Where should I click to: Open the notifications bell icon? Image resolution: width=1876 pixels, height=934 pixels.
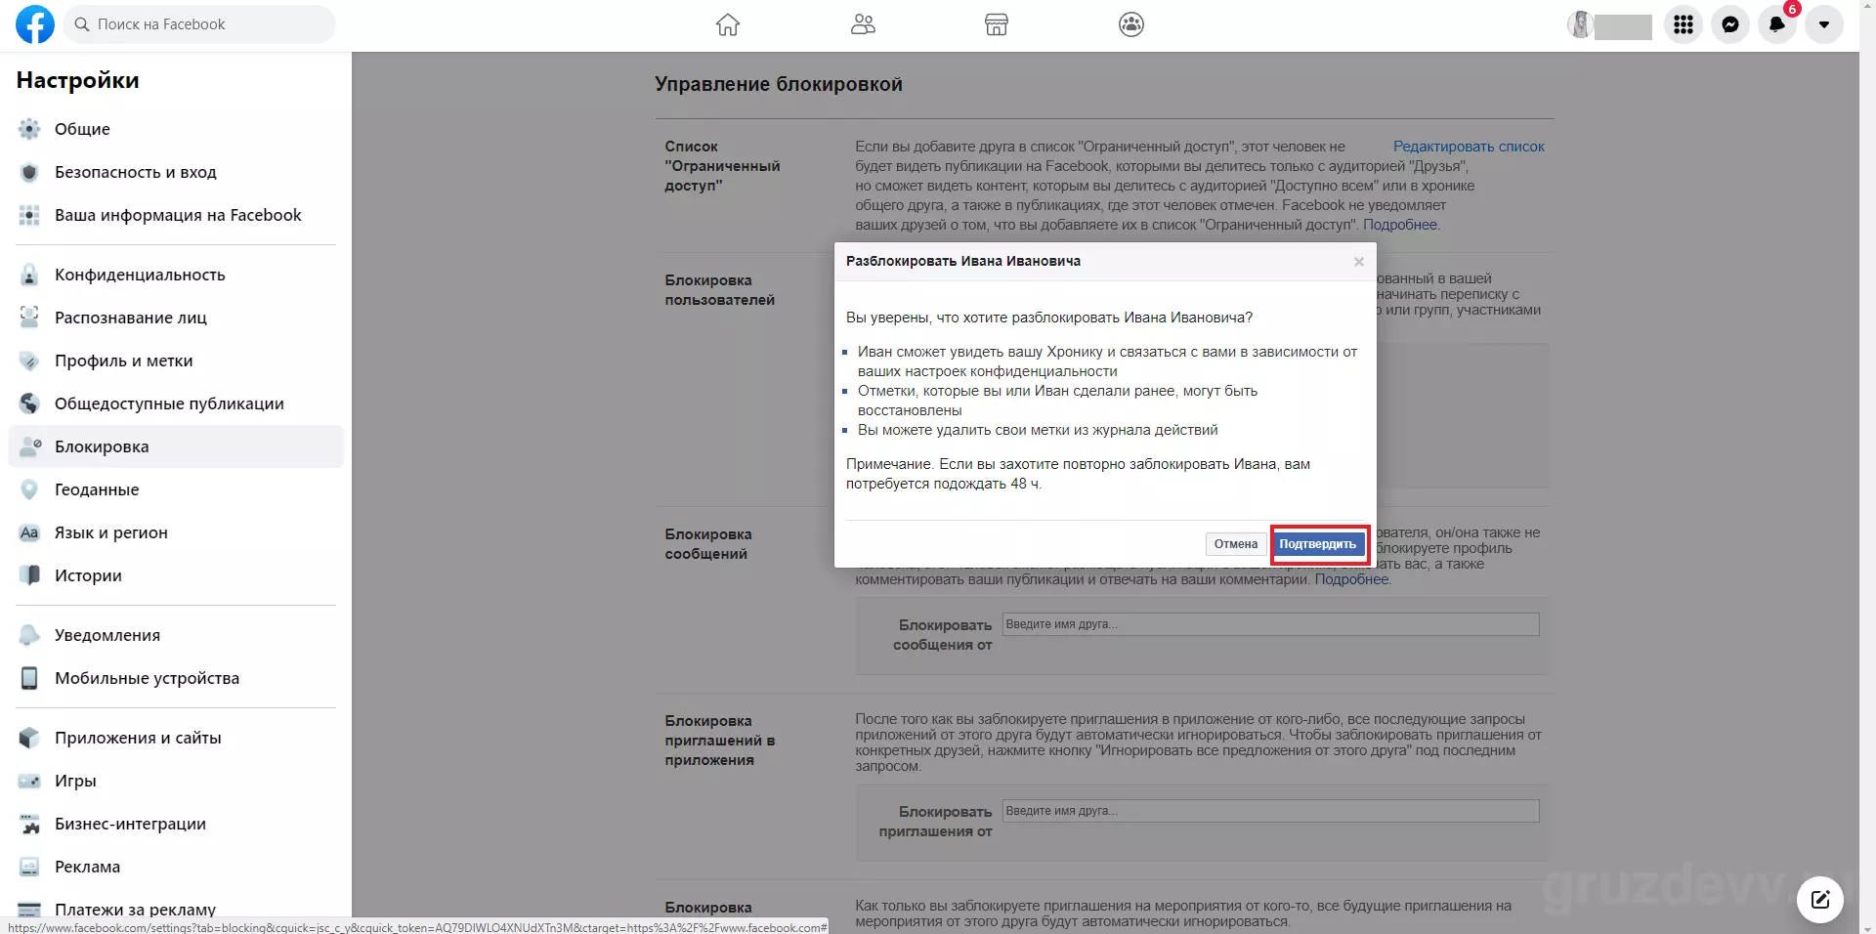[1777, 24]
